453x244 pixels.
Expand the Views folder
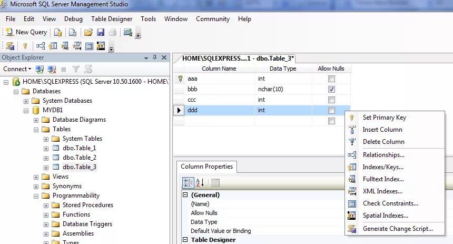pos(36,177)
